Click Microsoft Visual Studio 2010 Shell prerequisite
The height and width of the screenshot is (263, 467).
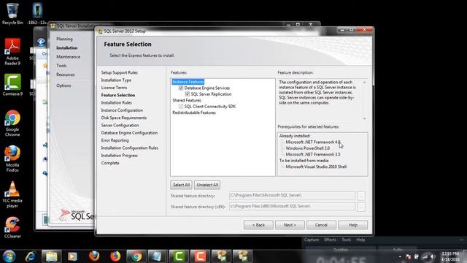(316, 167)
